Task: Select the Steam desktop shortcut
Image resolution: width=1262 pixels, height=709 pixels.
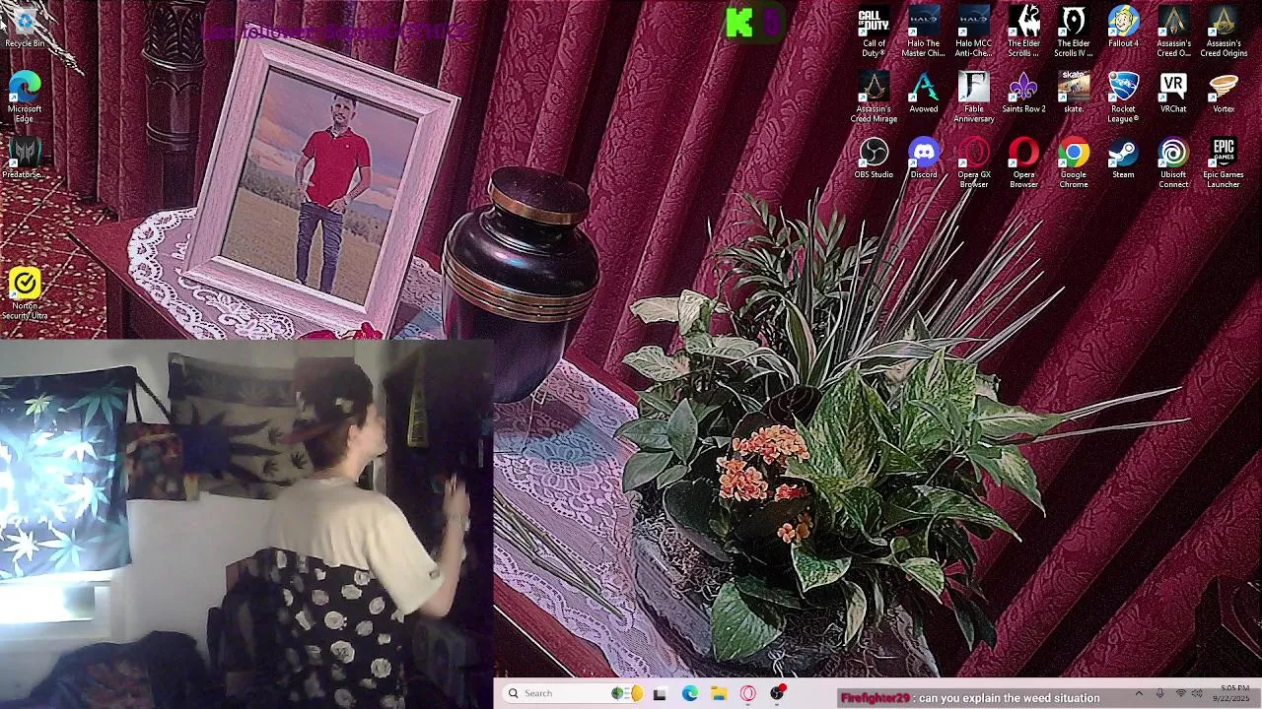Action: [x=1124, y=159]
